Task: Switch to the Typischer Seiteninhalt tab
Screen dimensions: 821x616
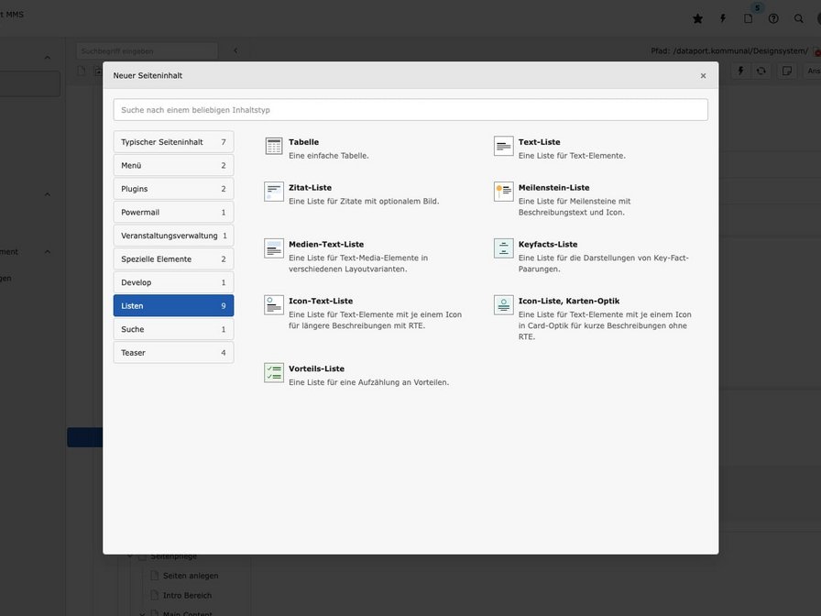Action: [173, 142]
